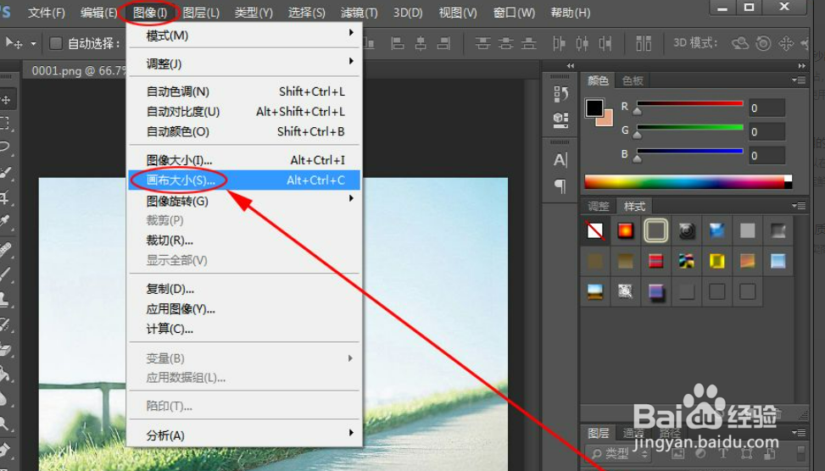This screenshot has width=825, height=471.
Task: Click the R value input field
Action: click(767, 108)
